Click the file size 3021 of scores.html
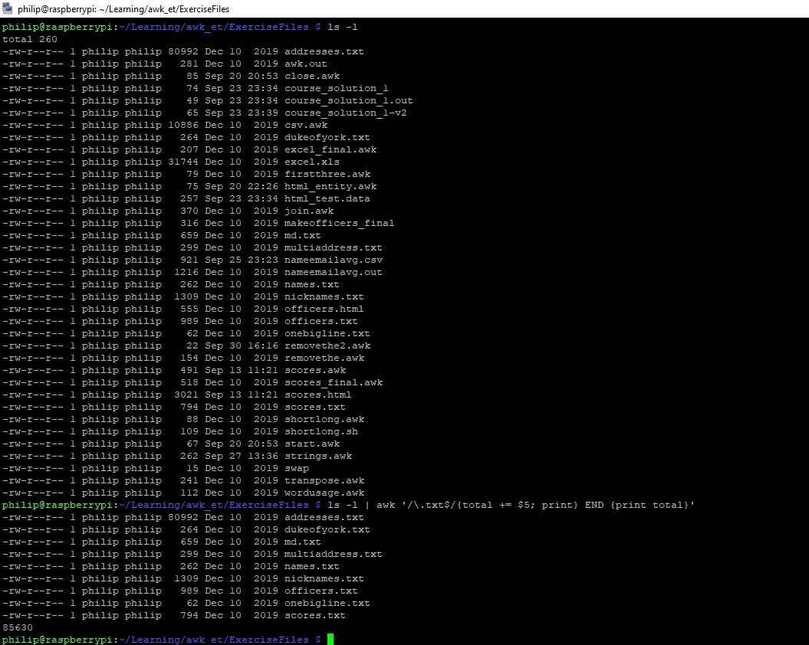The image size is (809, 645). click(x=186, y=395)
